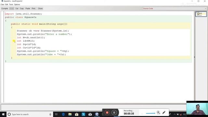
Task: Open the Tools menu
Action: (x=11, y=5)
